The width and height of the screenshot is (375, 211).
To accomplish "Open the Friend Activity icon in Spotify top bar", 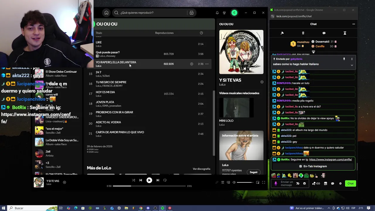I will tap(224, 13).
